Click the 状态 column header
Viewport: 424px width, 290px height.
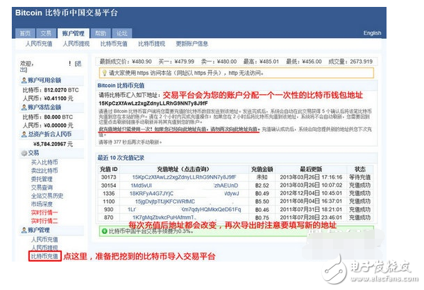click(x=360, y=169)
